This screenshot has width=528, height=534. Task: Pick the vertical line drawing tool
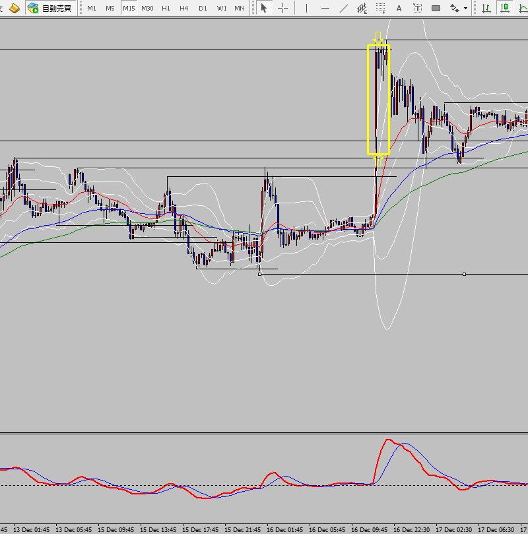tap(306, 8)
